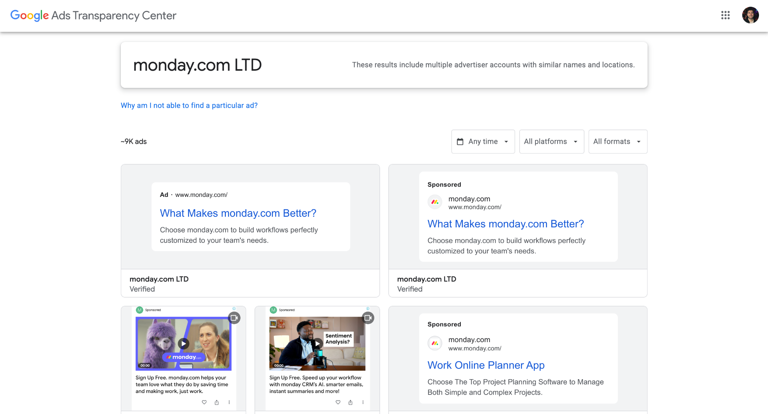Viewport: 768px width, 414px height.
Task: Open the Any time dropdown
Action: point(483,141)
